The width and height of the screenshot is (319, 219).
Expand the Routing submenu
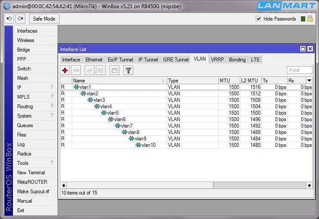[52, 106]
